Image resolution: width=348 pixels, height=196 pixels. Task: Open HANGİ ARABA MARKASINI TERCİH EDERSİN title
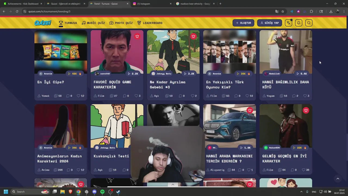click(229, 158)
